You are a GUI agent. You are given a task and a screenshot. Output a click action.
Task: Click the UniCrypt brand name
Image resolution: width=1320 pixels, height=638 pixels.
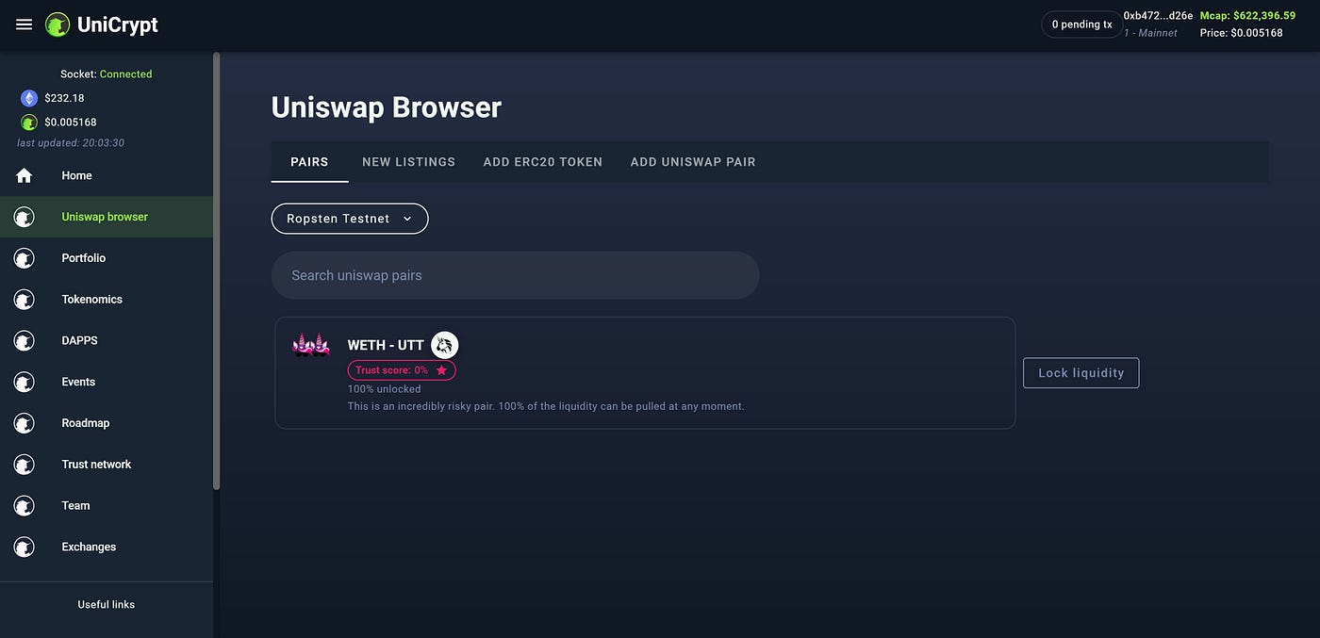coord(118,25)
